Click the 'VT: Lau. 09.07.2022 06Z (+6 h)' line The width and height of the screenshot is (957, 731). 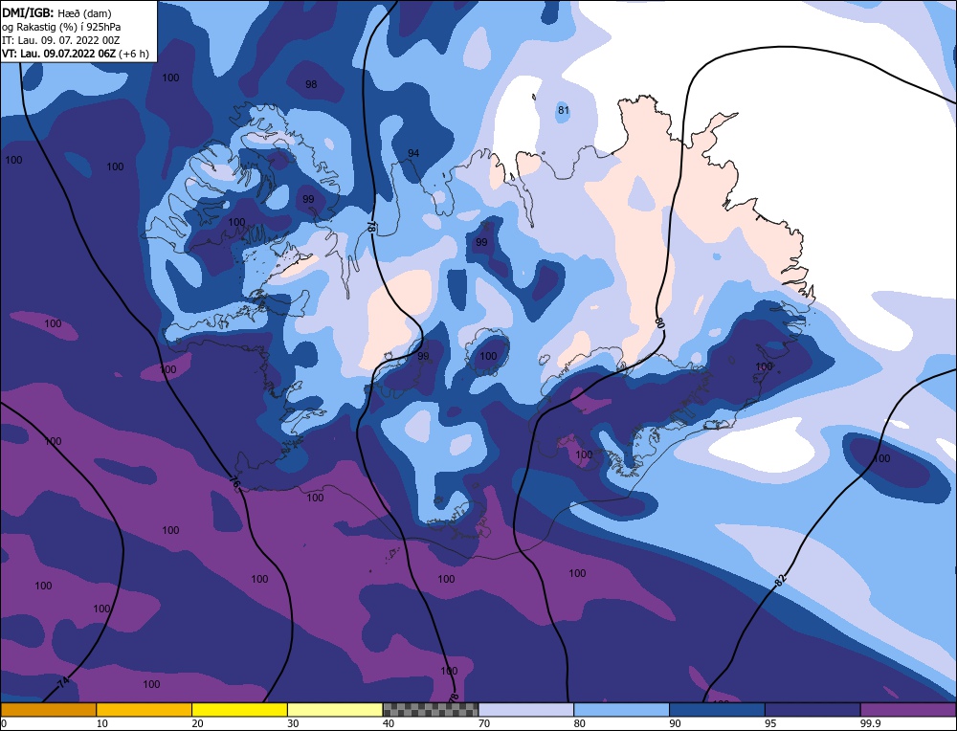tap(75, 53)
